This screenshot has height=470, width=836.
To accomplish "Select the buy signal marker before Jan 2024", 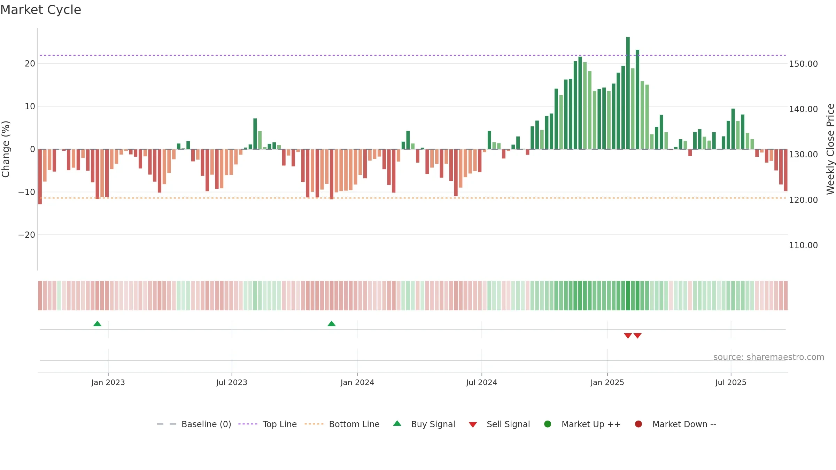I will (332, 324).
